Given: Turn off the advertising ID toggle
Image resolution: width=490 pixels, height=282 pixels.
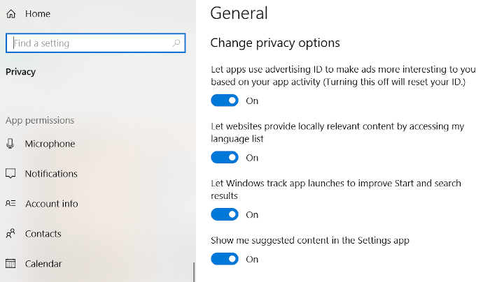Looking at the screenshot, I should [225, 101].
